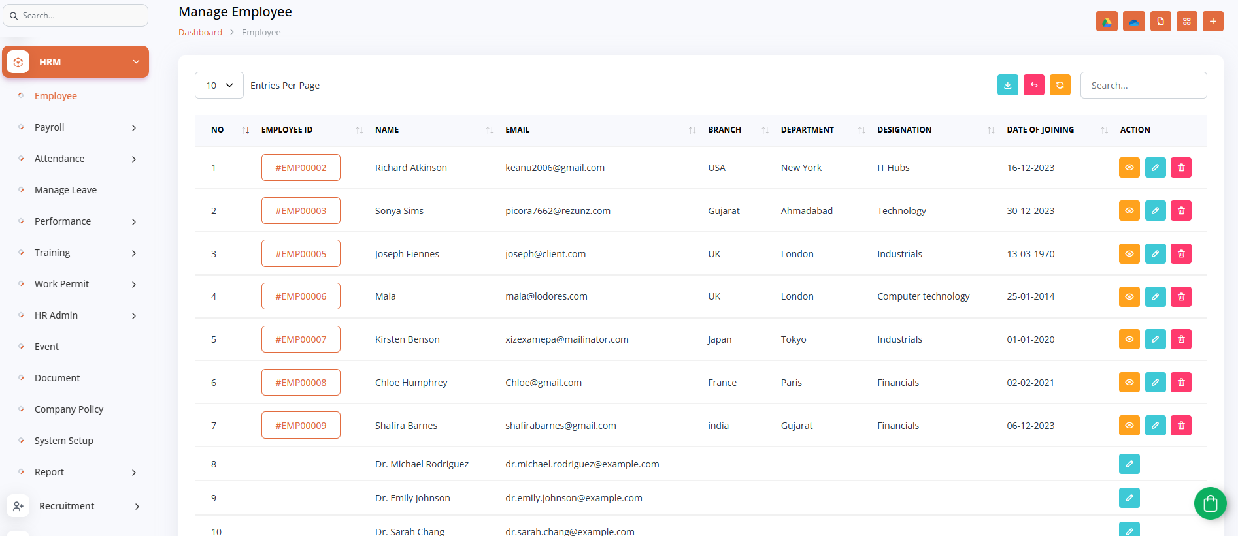Screen dimensions: 1238x536
Task: Open the OneDrive cloud icon button
Action: tap(1133, 22)
